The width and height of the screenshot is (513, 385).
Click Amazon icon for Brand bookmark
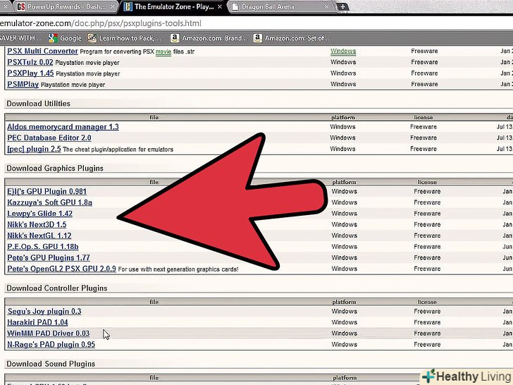(x=175, y=38)
